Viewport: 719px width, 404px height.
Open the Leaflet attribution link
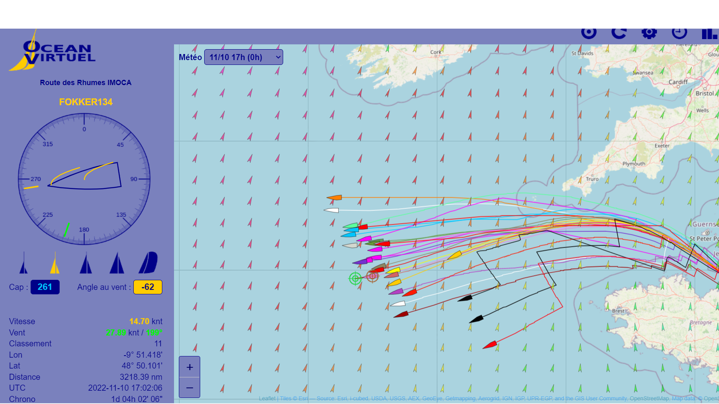point(267,399)
